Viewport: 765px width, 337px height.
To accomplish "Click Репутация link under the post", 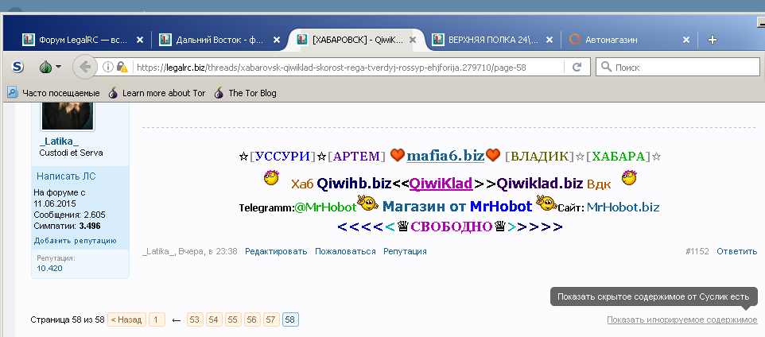I will point(405,252).
